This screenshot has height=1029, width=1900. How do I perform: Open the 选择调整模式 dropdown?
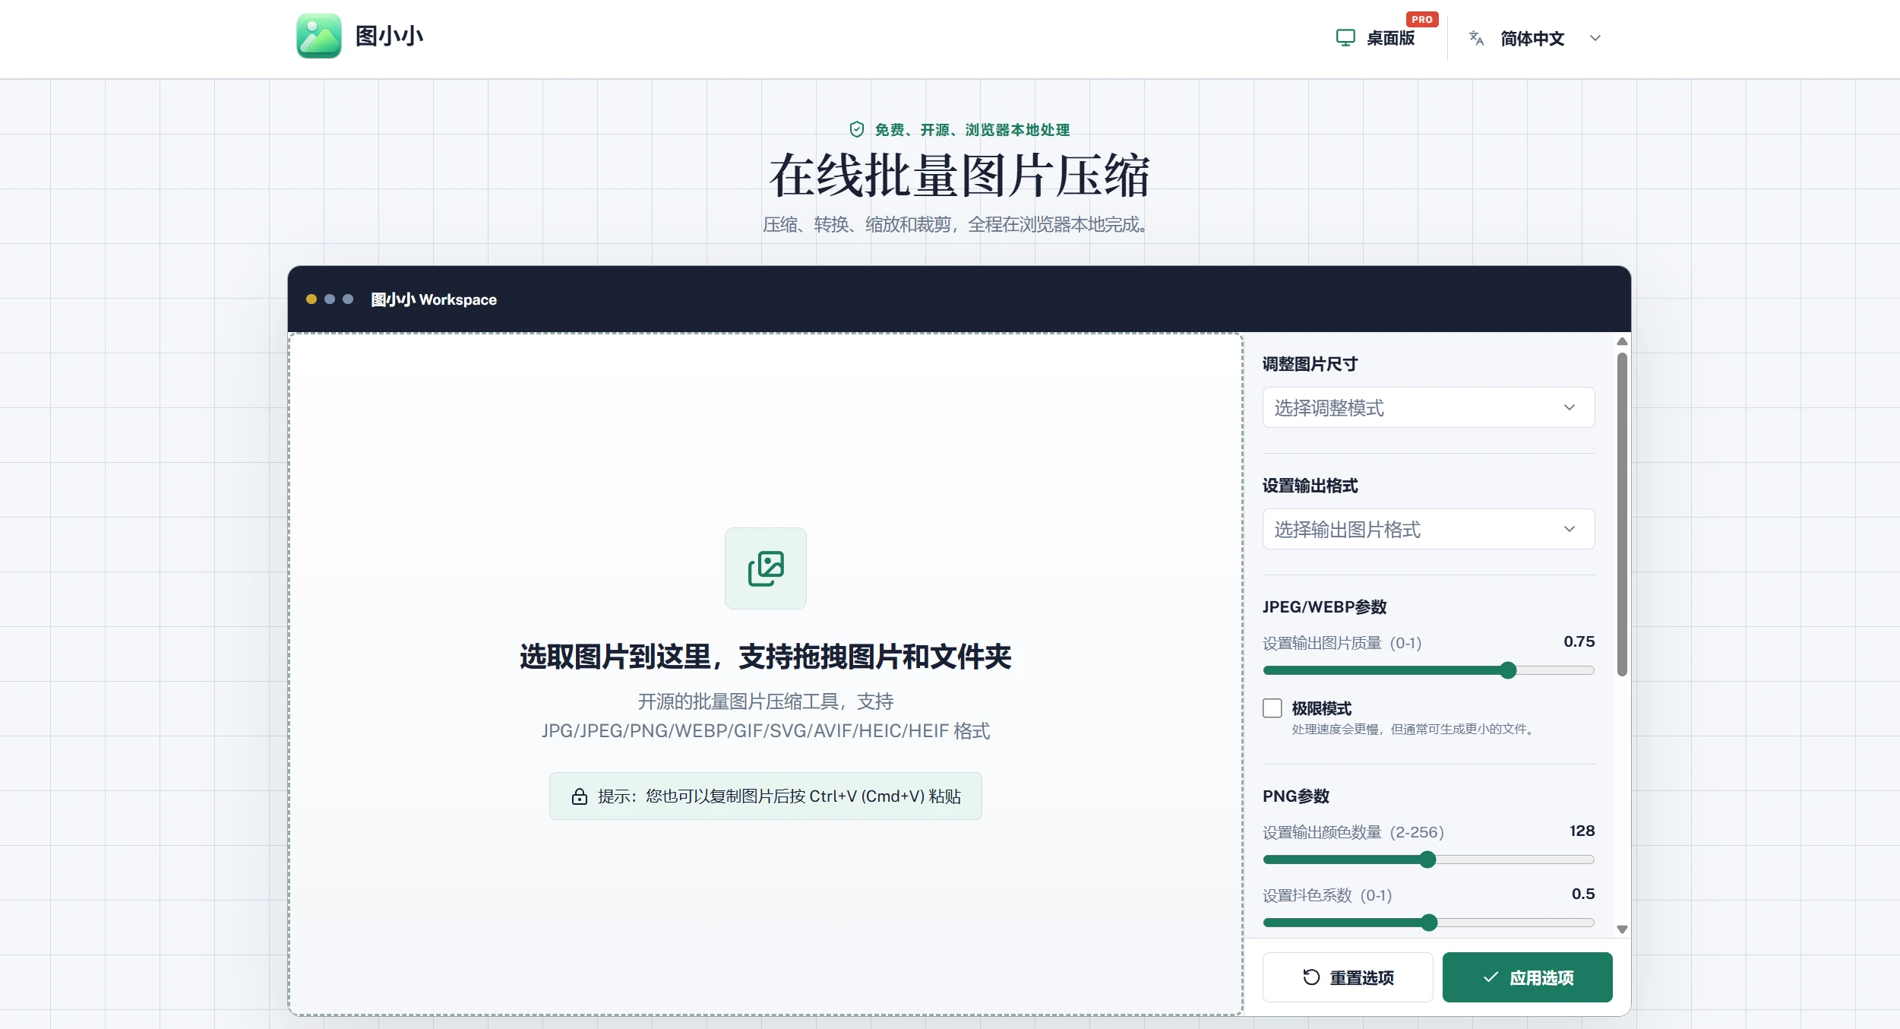1427,408
